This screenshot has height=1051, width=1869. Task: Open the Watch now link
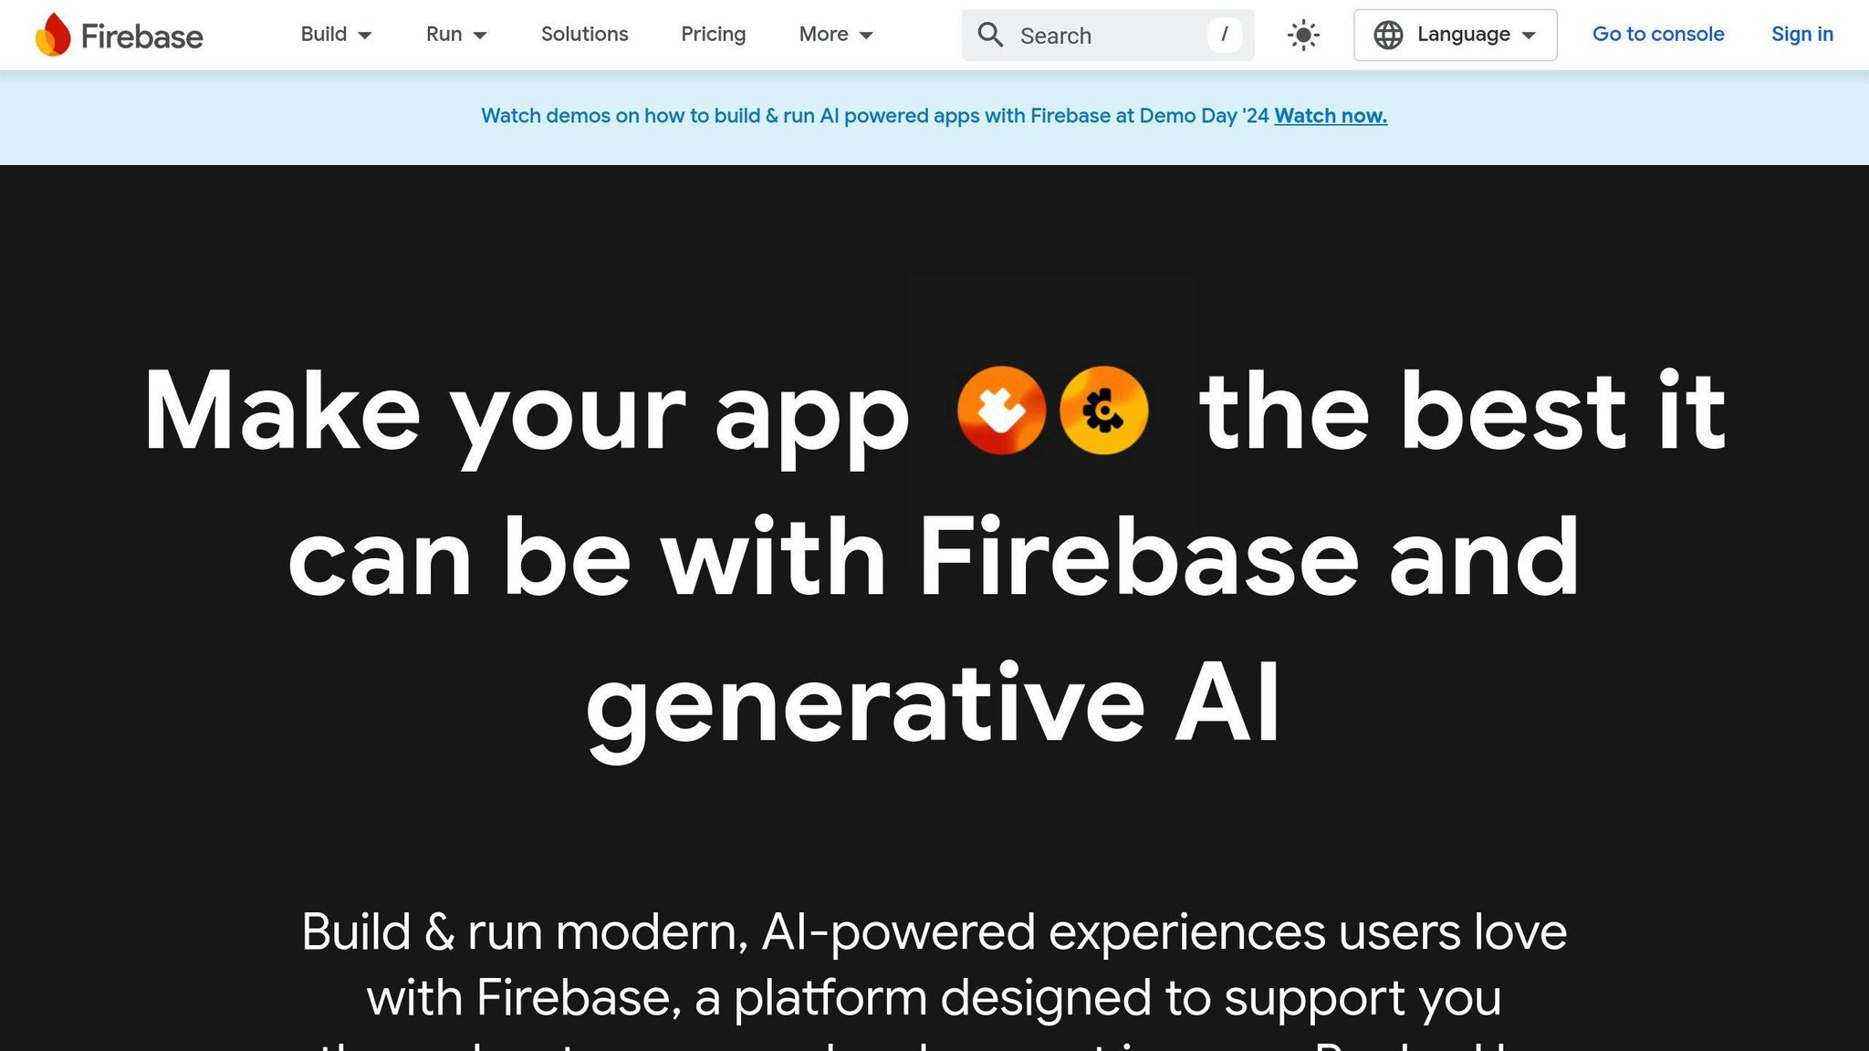[1331, 116]
